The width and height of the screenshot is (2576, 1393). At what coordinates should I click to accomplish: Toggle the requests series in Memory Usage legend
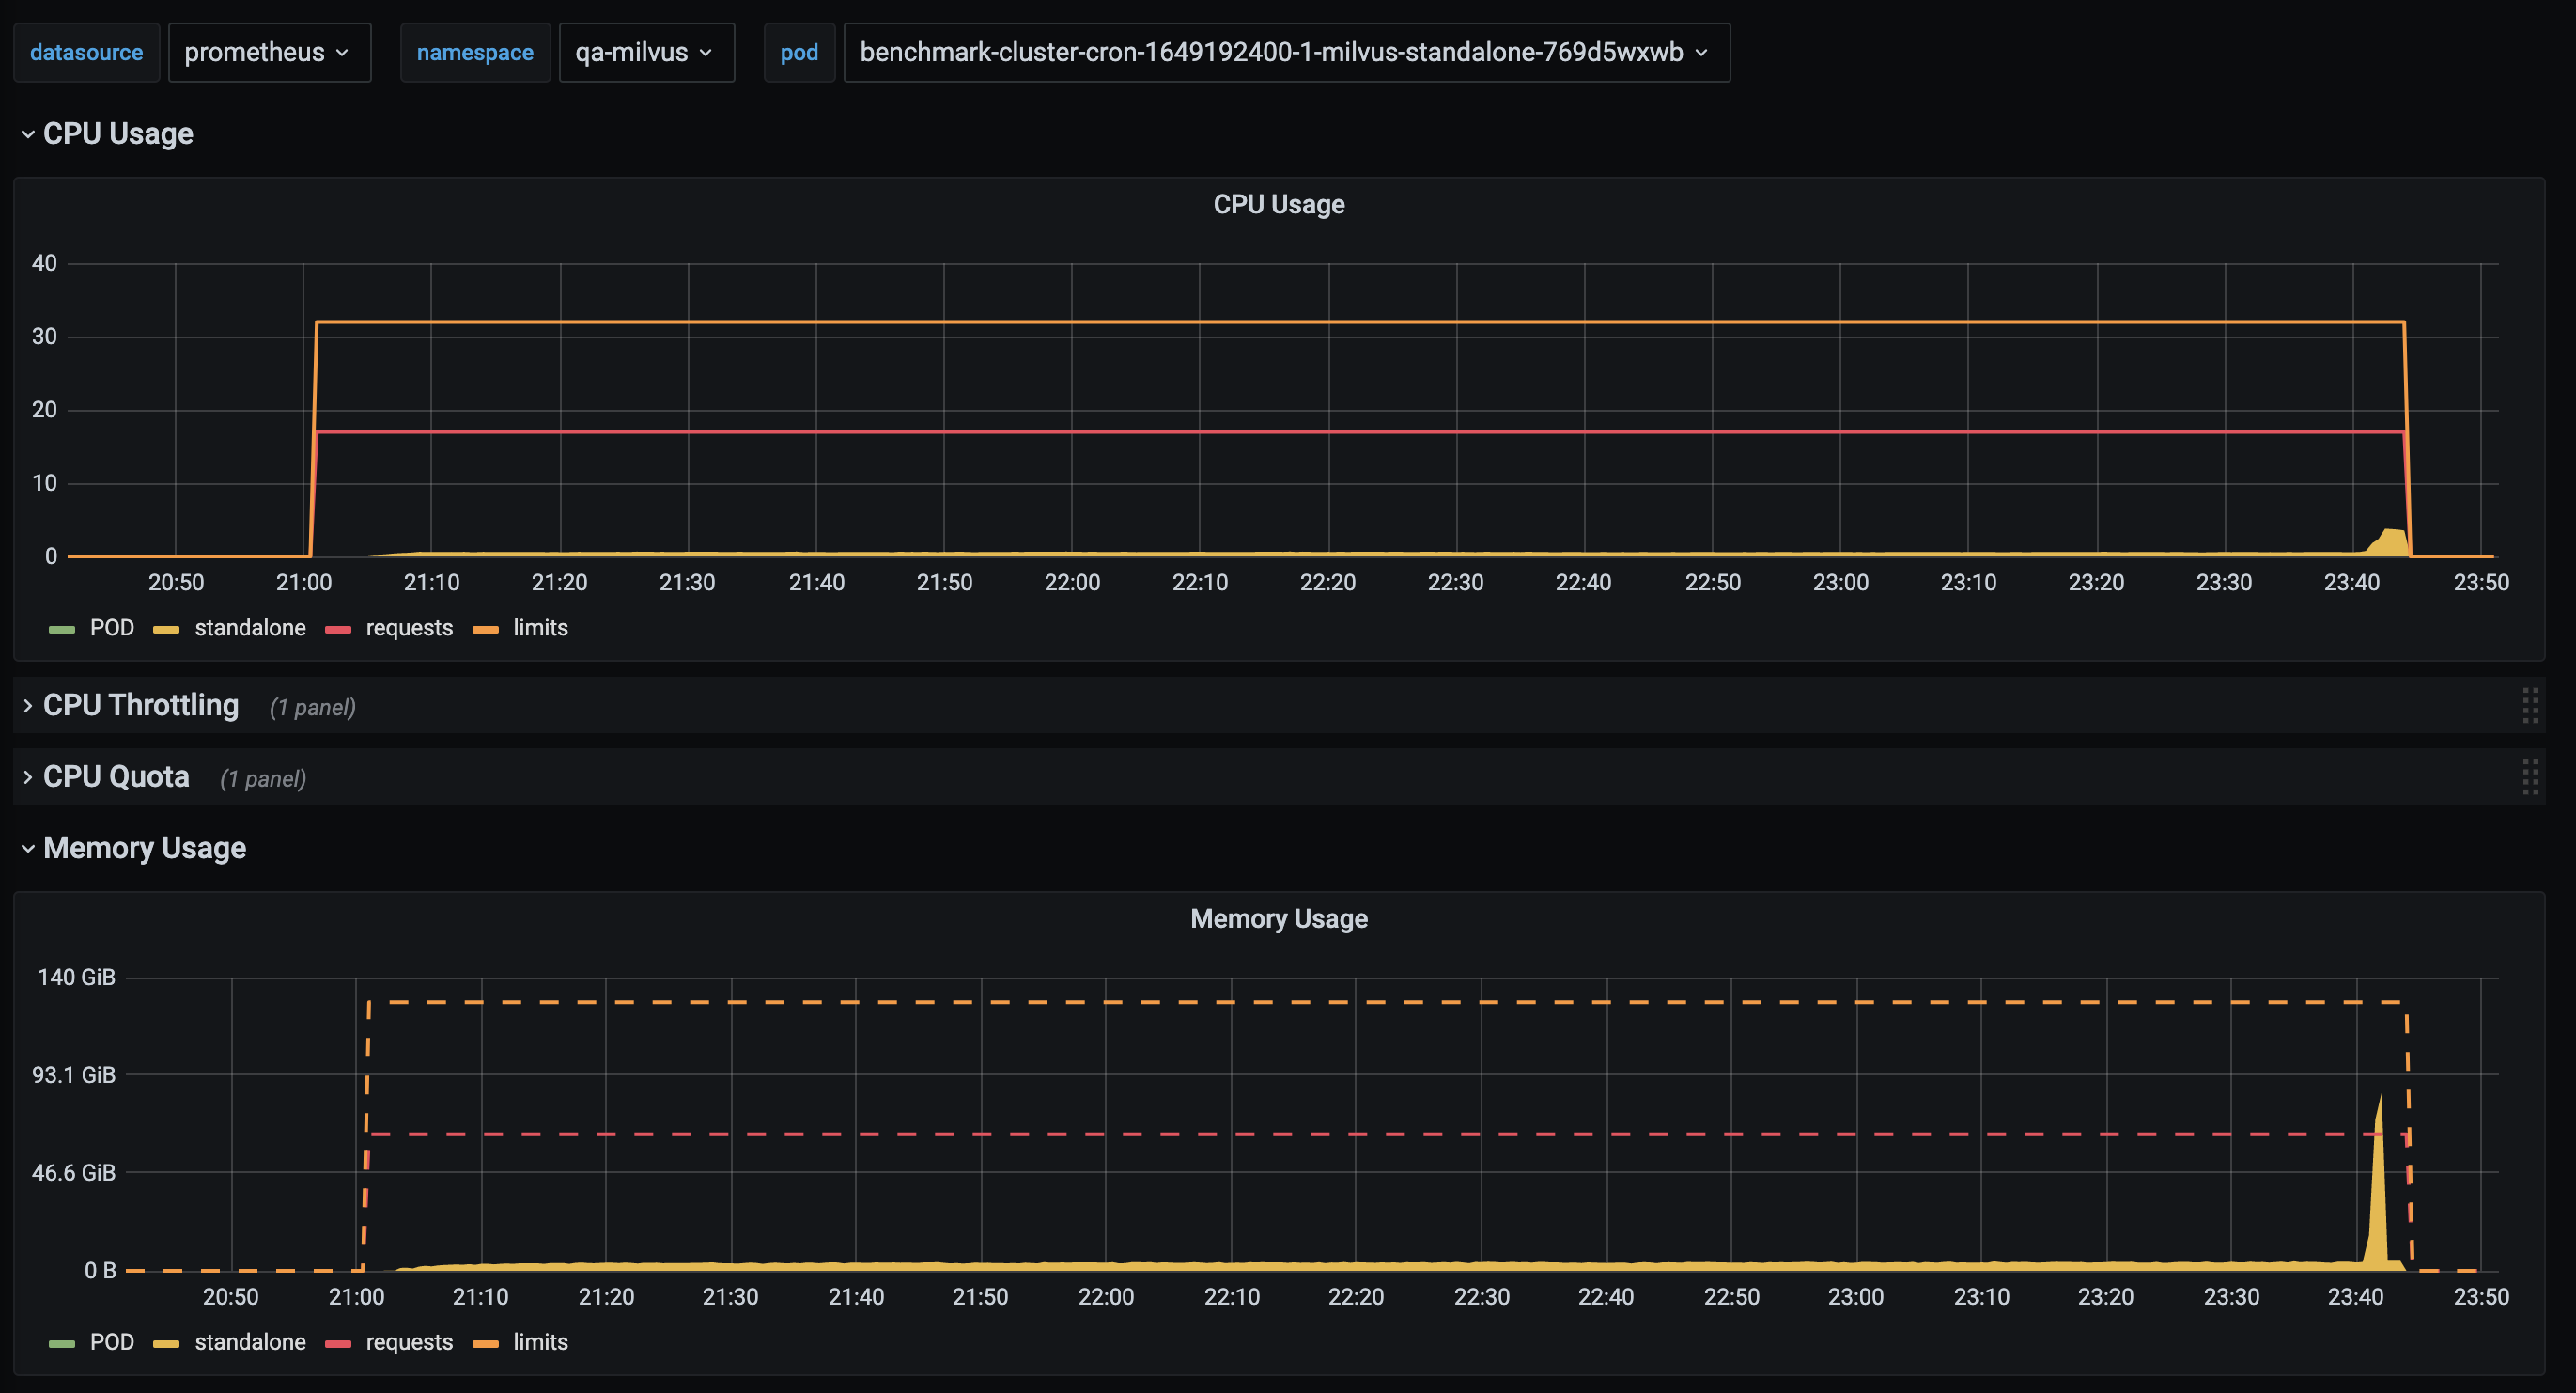409,1342
